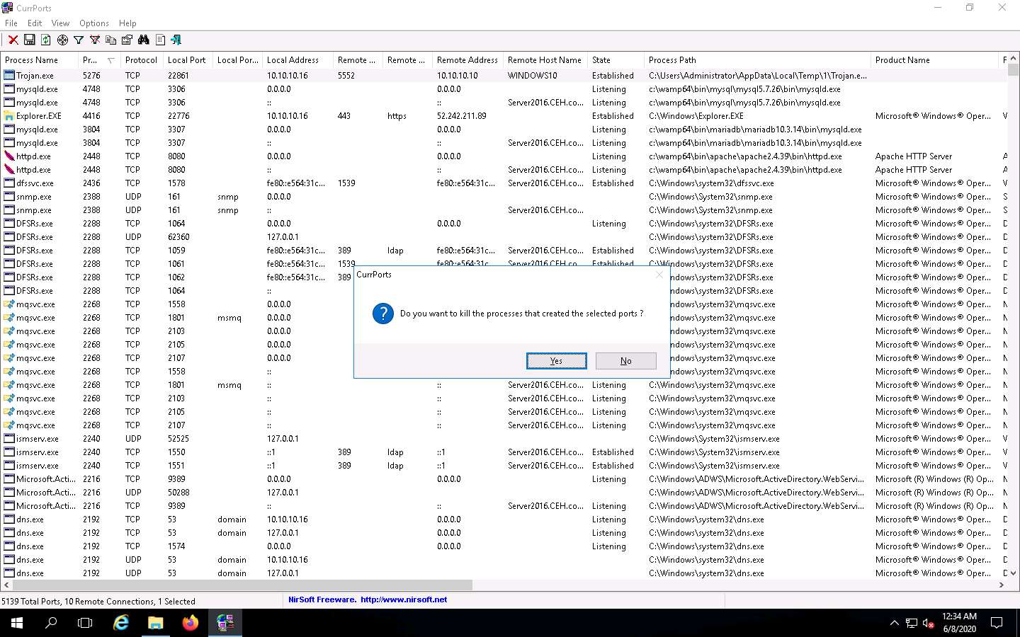Click the dfssvc.exe process icon

pos(10,183)
